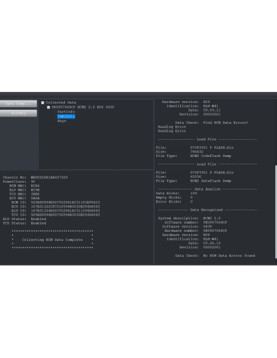277x358 pixels.
Task: Click the BCM2 CodeFlash Dump file type
Action: click(211, 156)
